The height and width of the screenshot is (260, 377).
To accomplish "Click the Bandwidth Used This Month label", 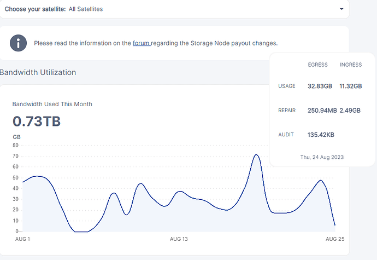I will [52, 104].
